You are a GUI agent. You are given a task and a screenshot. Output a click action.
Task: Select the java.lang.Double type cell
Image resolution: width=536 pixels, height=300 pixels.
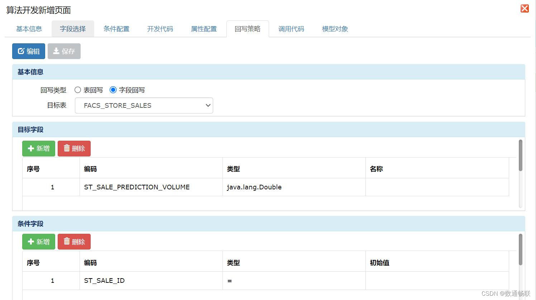click(x=294, y=187)
